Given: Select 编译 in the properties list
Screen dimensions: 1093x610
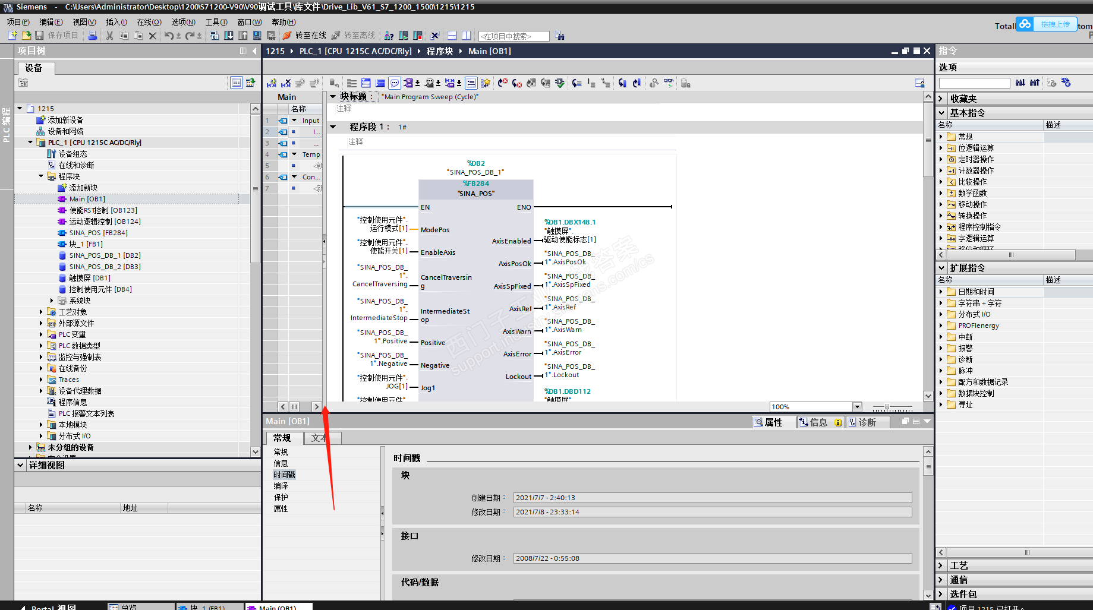Looking at the screenshot, I should pos(281,486).
